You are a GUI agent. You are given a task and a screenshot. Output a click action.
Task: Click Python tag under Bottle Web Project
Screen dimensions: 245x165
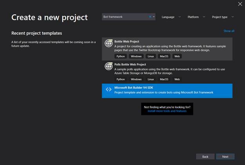[x=121, y=56]
